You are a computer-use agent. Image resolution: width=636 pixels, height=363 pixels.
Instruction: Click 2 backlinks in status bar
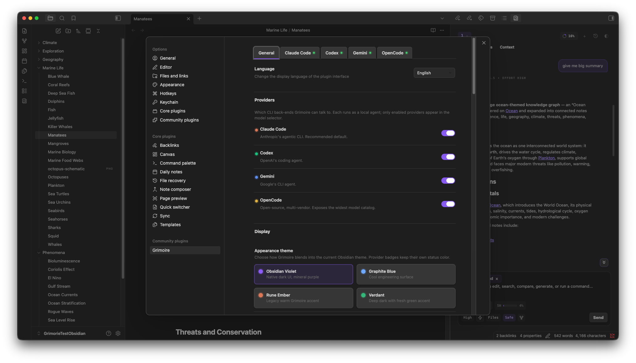click(506, 336)
